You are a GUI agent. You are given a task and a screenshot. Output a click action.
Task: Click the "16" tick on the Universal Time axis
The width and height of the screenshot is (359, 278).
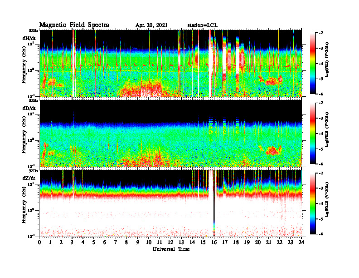click(214, 243)
